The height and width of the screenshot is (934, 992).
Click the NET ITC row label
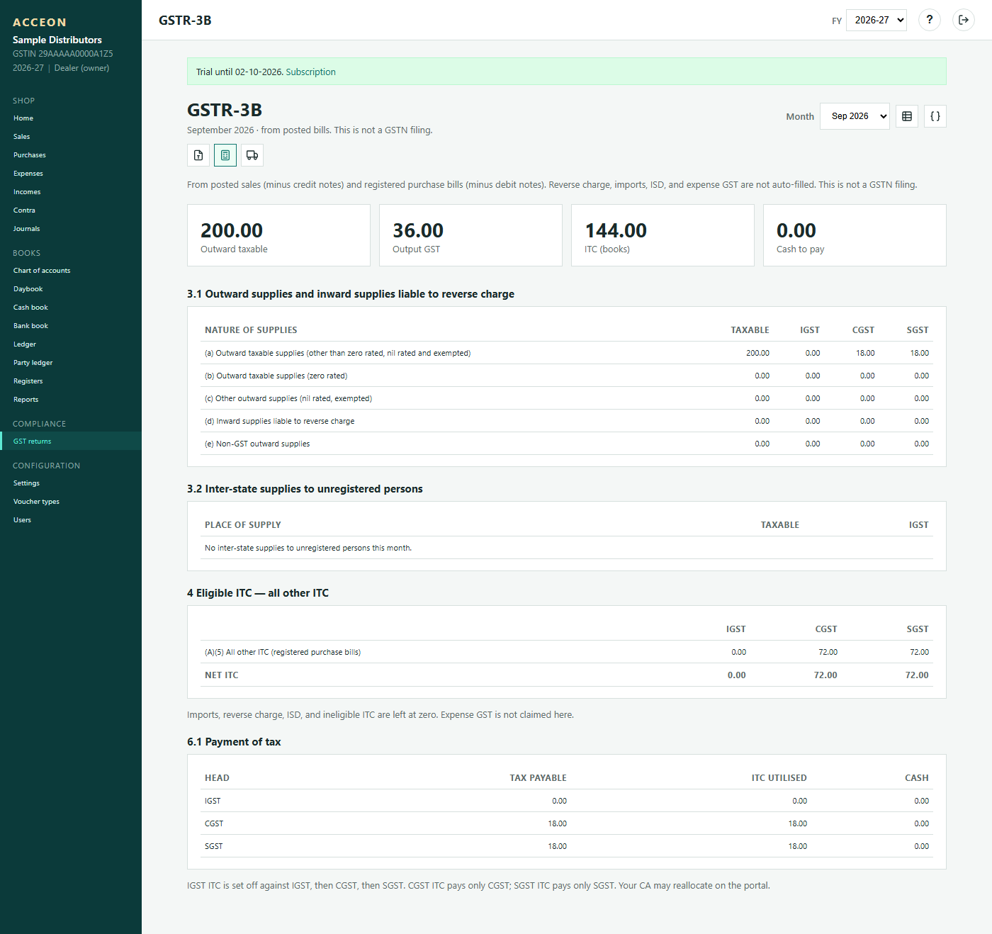(x=222, y=675)
